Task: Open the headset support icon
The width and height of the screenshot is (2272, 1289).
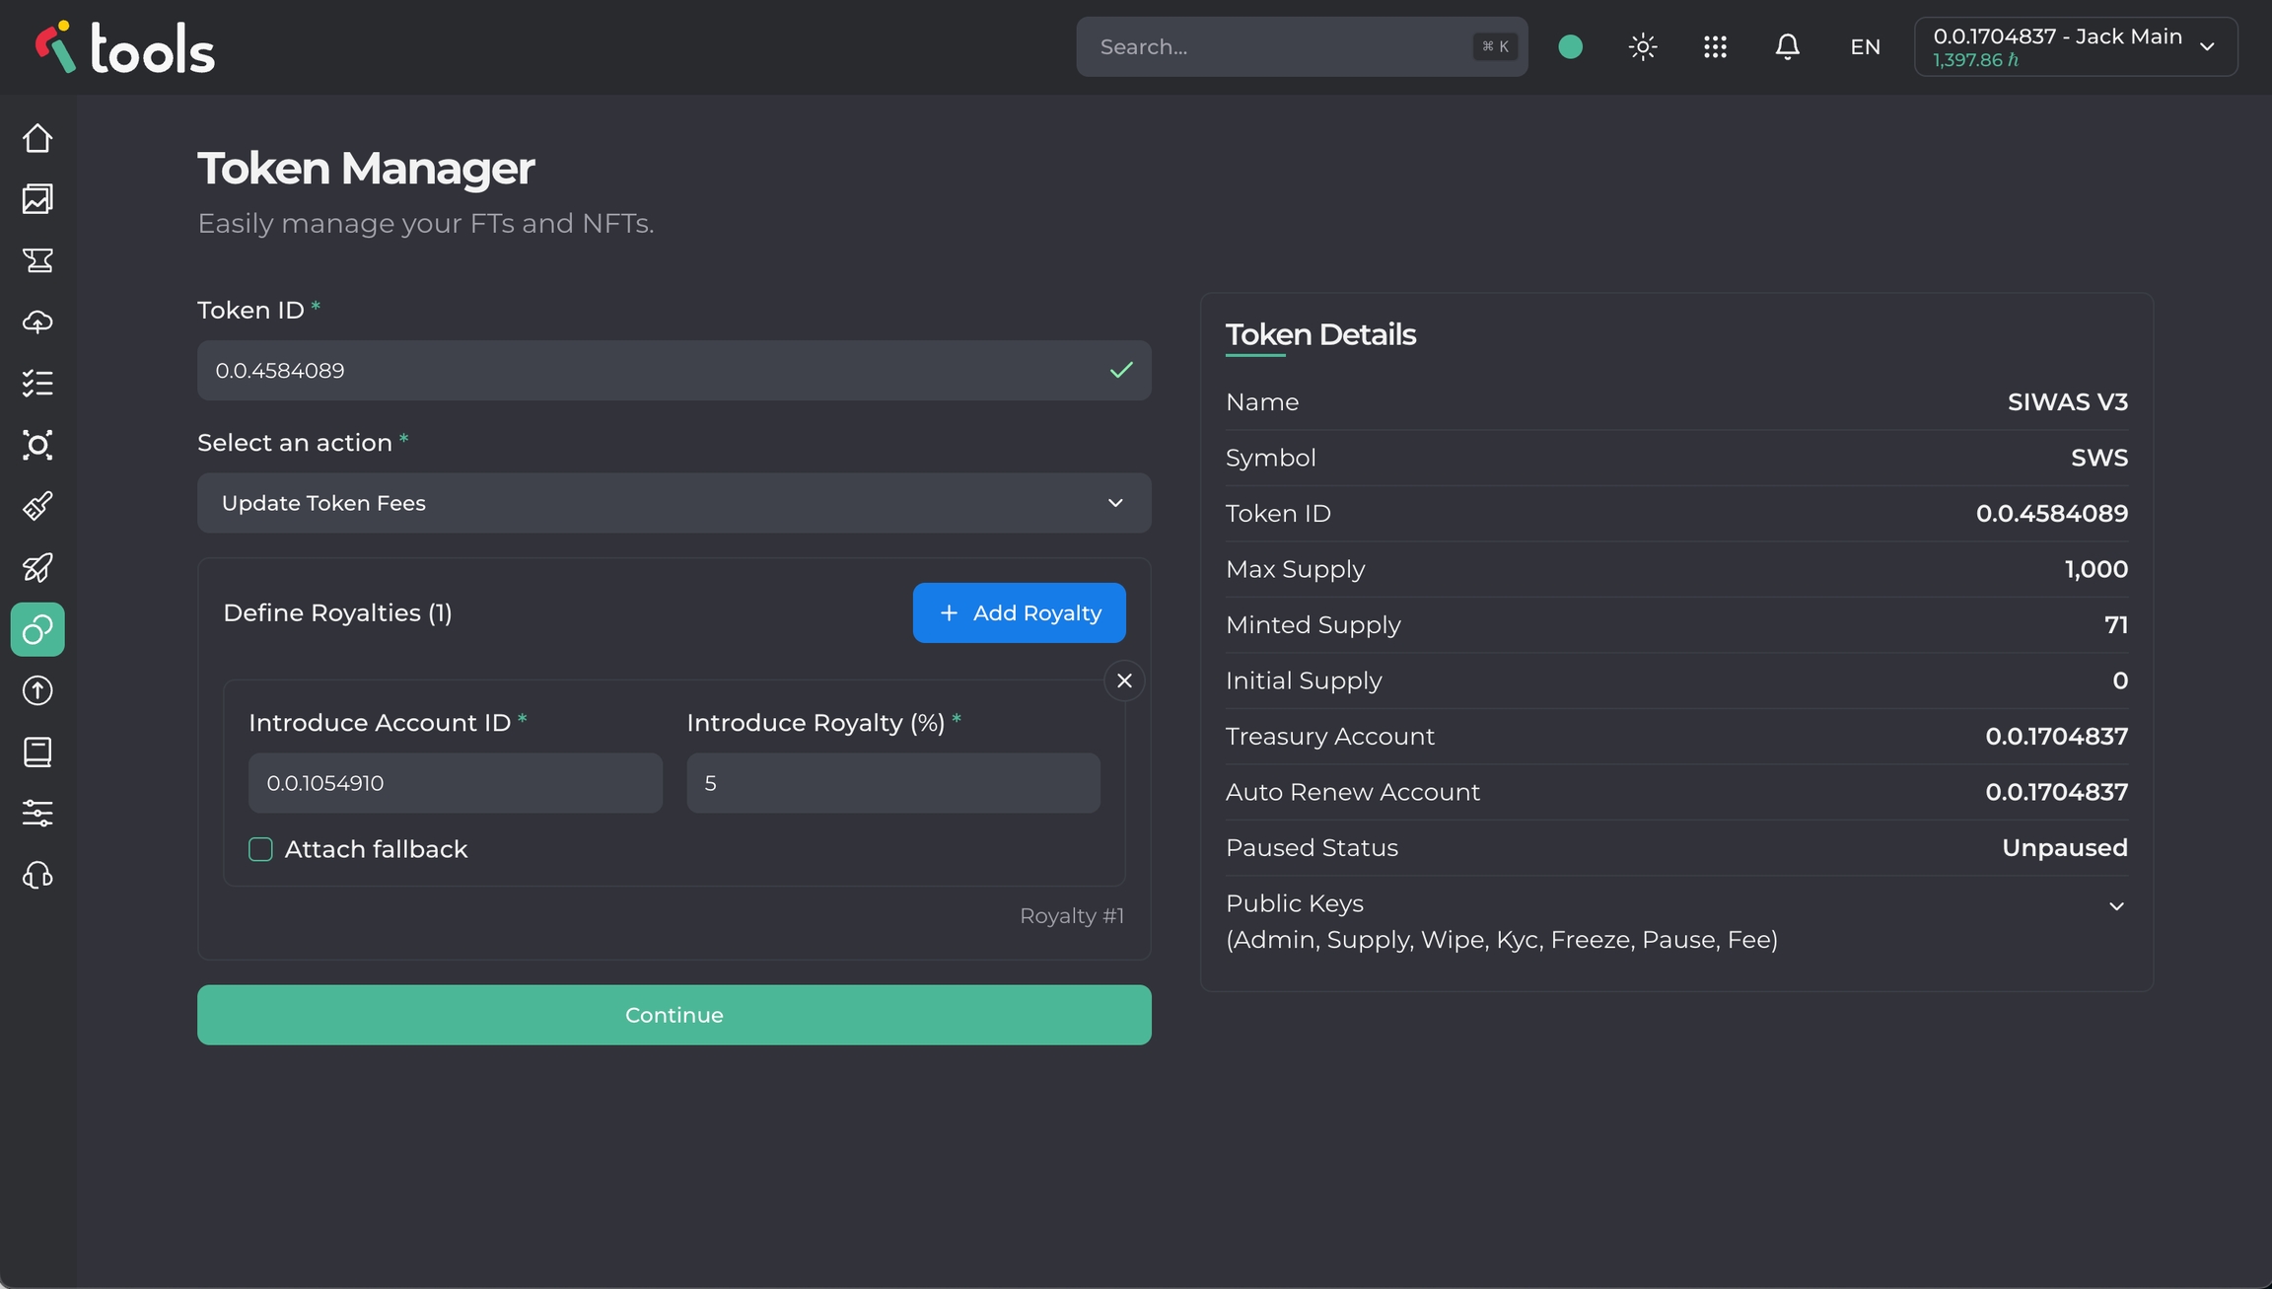Action: [x=37, y=876]
